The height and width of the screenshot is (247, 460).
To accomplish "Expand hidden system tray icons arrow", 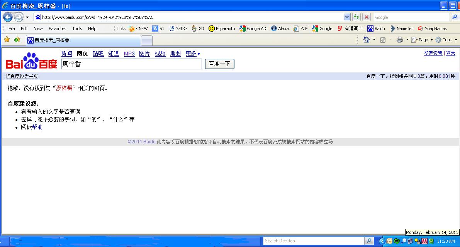I will click(382, 241).
